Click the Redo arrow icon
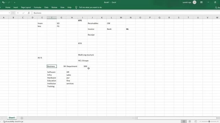Screen dimensions: 220x123 tap(9, 2)
